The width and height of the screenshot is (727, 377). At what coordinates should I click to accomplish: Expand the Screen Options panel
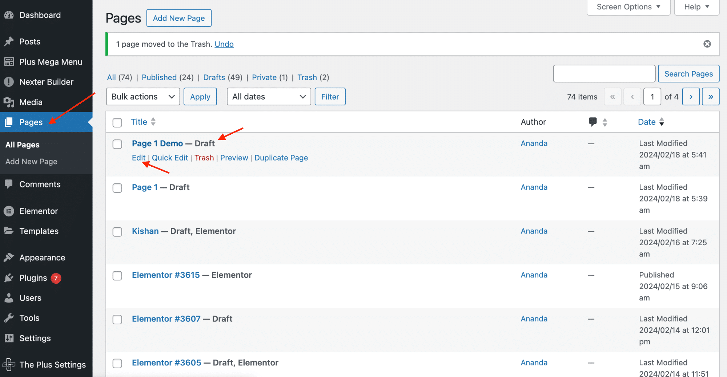pyautogui.click(x=628, y=7)
